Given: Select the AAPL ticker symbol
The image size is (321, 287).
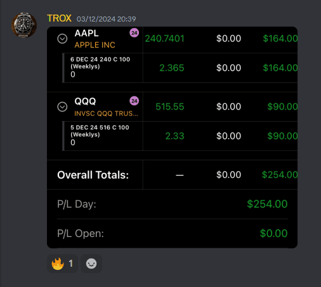Looking at the screenshot, I should [87, 33].
